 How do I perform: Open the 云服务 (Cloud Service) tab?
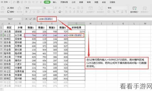(x=112, y=2)
